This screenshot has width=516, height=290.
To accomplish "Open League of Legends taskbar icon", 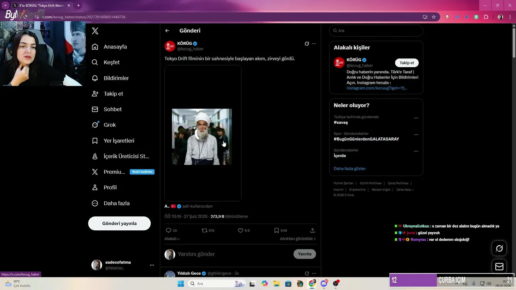I will click(300, 284).
